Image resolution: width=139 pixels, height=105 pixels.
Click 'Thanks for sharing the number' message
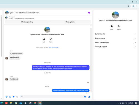pos(71,91)
